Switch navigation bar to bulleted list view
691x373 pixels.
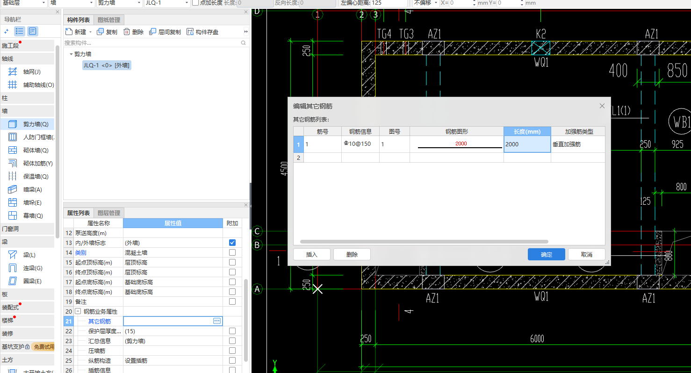coord(20,31)
